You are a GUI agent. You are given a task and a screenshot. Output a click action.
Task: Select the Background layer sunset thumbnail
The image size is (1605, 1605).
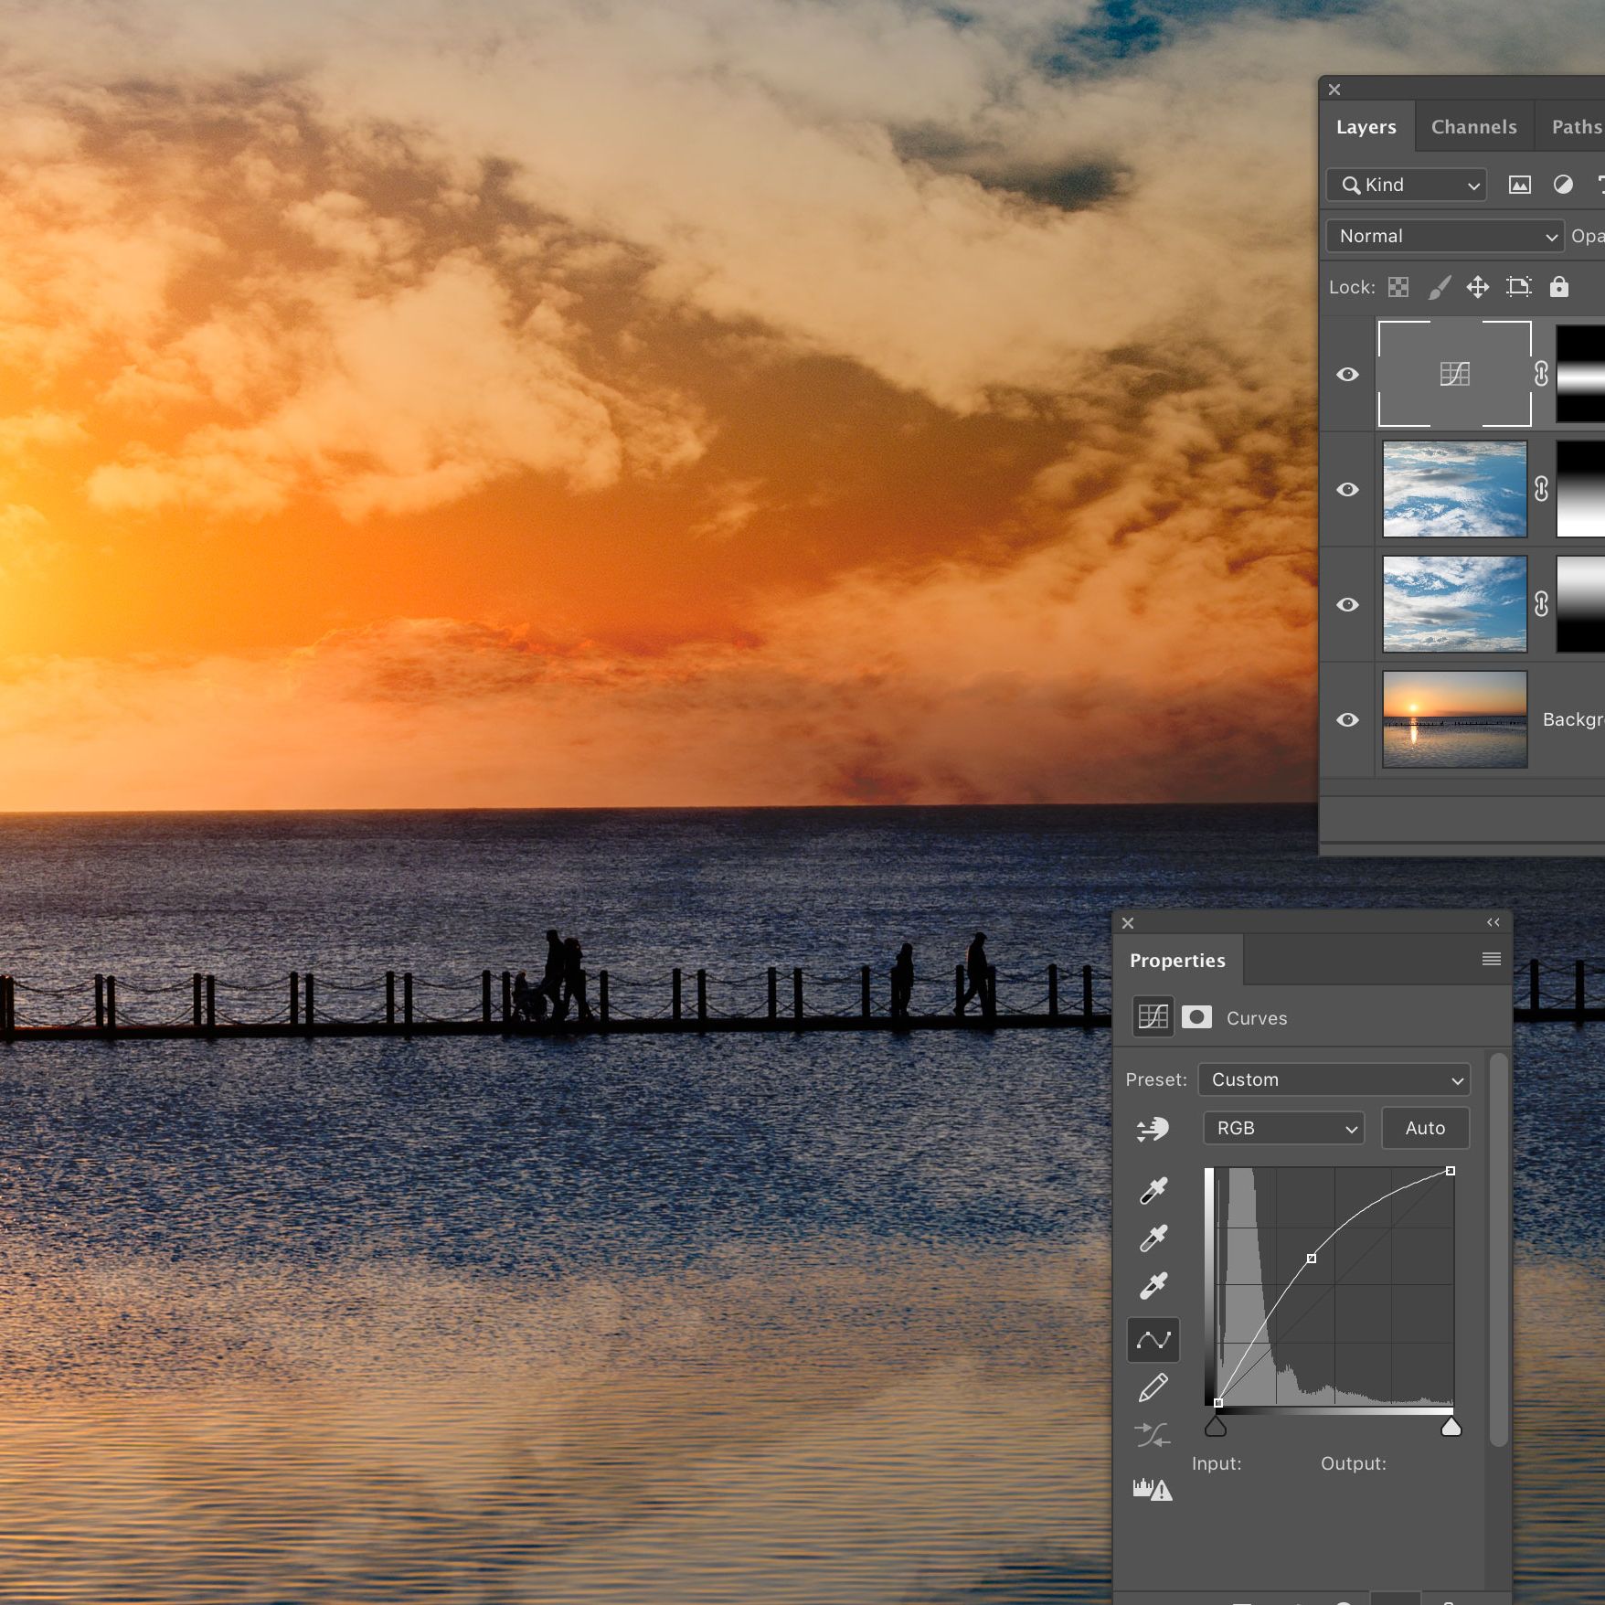tap(1454, 719)
